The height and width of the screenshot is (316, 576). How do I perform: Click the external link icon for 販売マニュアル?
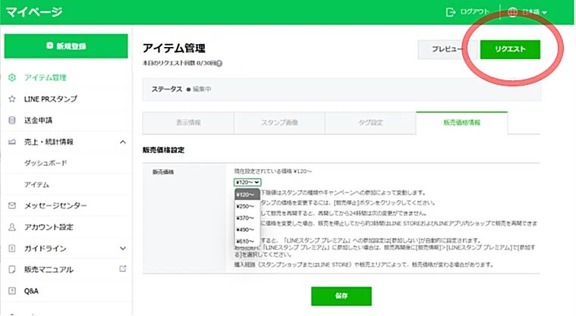[x=123, y=269]
